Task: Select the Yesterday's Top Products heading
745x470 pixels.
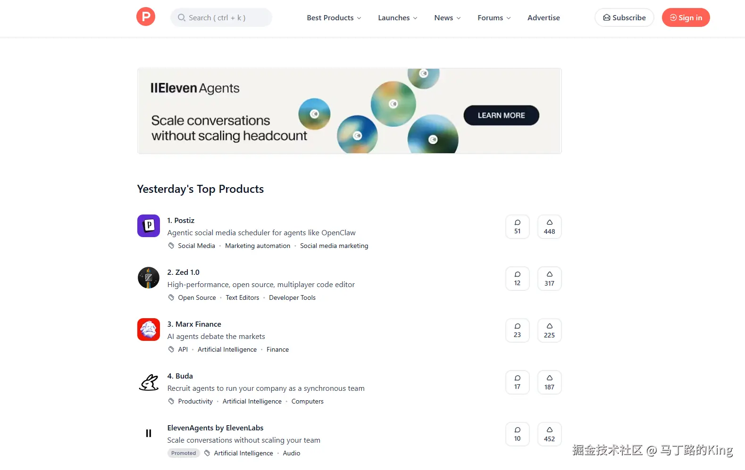Action: tap(201, 189)
